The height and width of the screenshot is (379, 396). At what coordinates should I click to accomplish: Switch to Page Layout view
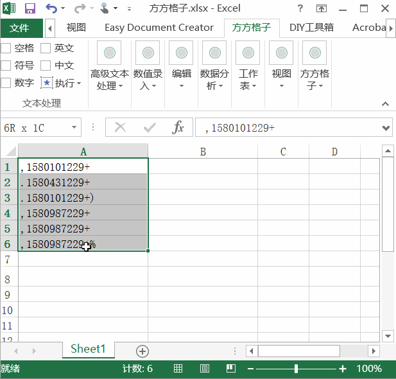(x=204, y=369)
